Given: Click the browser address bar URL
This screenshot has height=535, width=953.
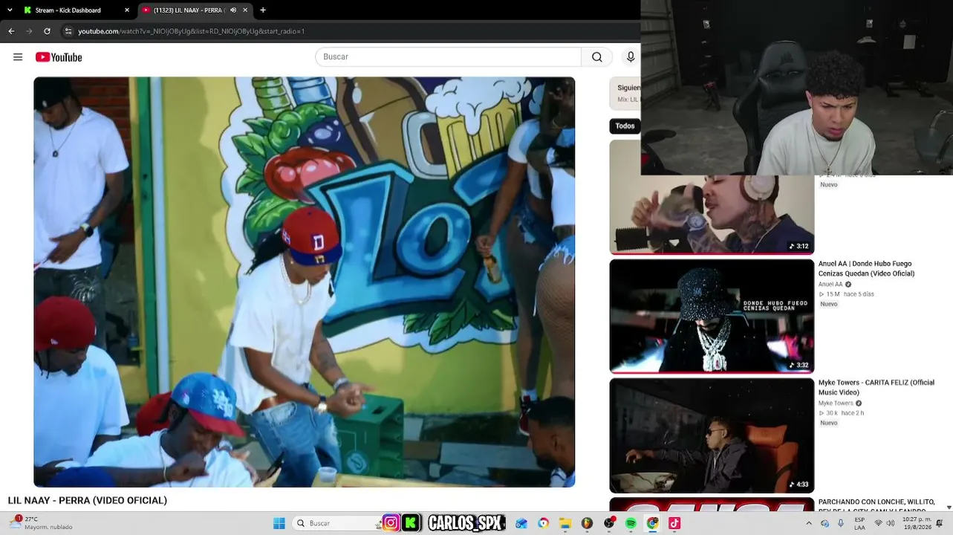Looking at the screenshot, I should pos(192,31).
